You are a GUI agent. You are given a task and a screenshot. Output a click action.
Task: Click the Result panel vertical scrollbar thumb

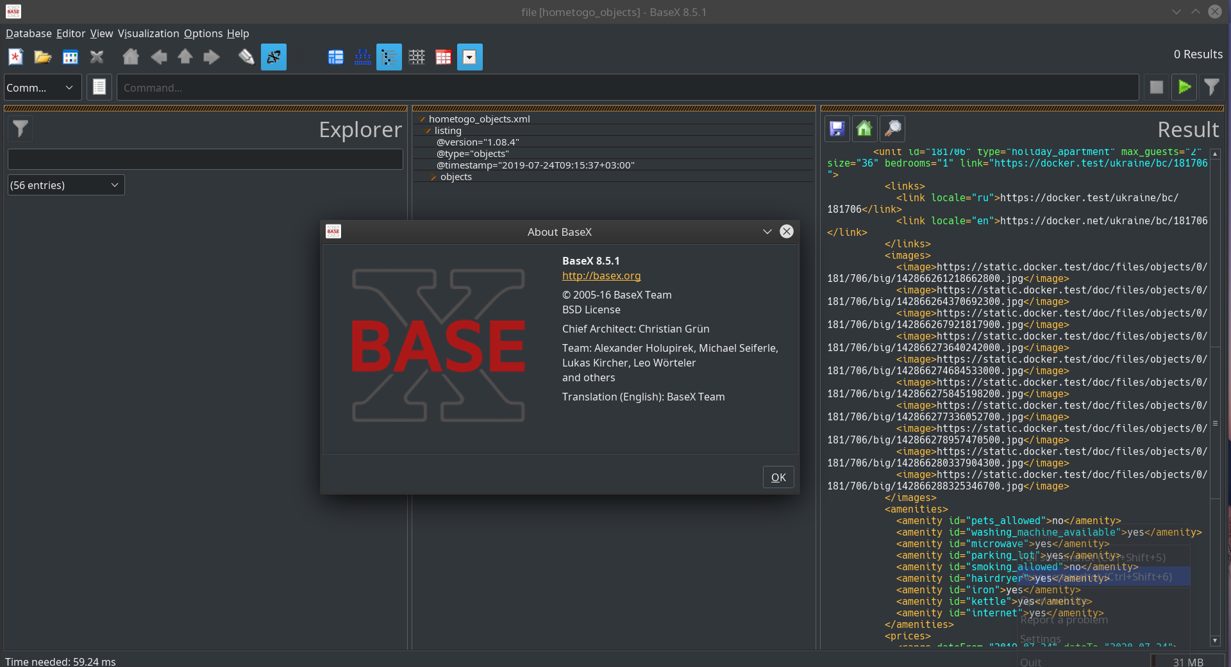(1215, 423)
